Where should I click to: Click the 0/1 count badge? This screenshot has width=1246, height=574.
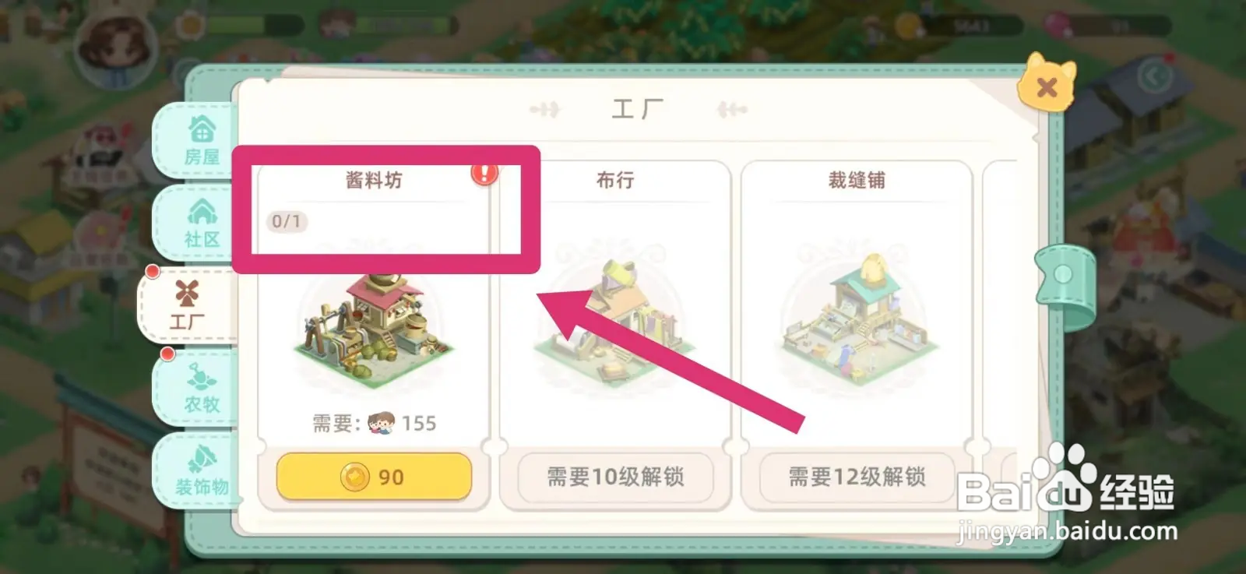point(287,222)
